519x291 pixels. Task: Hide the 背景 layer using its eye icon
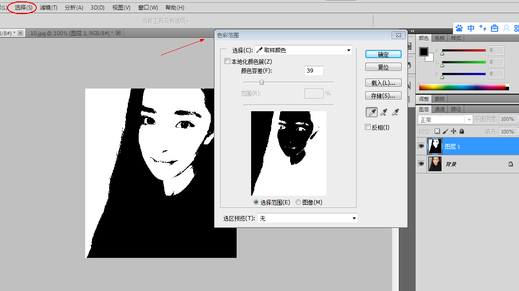coord(422,164)
